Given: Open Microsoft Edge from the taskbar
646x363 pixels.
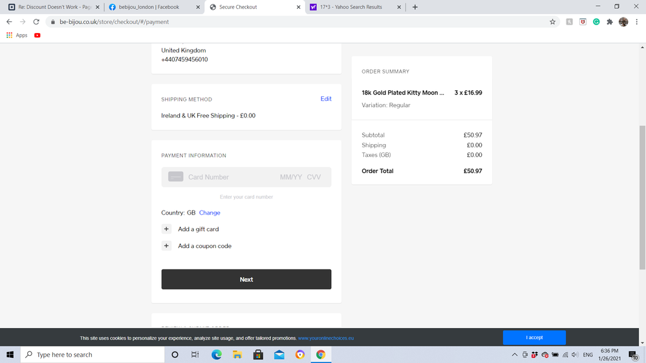Looking at the screenshot, I should click(x=217, y=355).
